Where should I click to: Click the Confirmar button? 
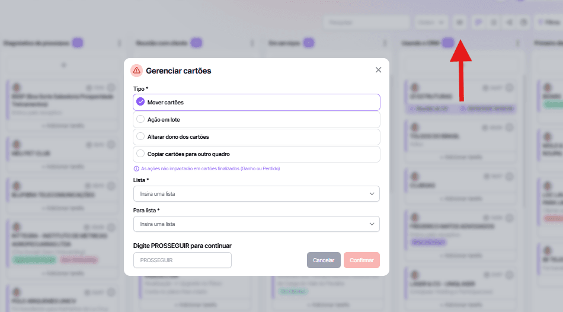click(362, 260)
